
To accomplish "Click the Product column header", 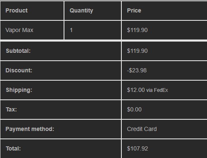I will (17, 10).
